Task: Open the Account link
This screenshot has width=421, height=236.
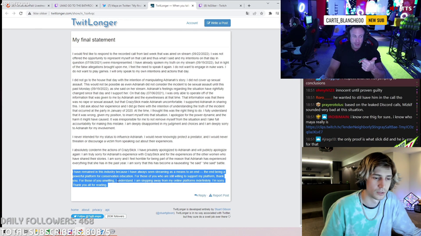Action: [192, 23]
